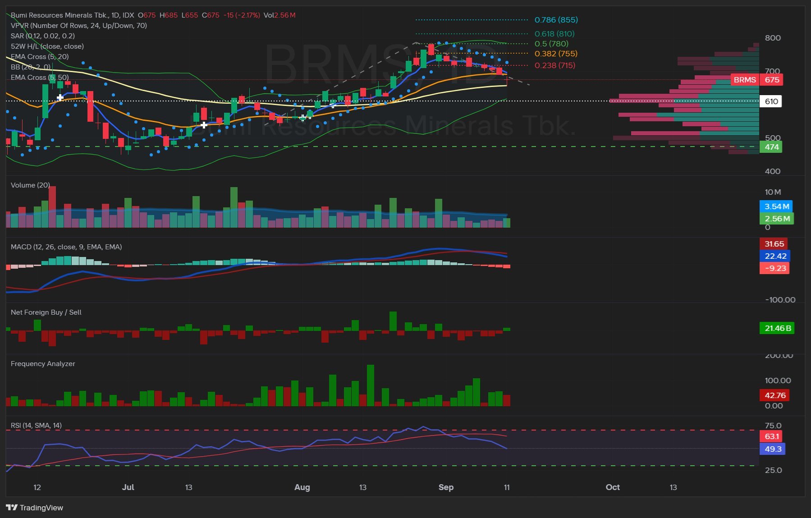Click the 21.46B net foreign value label
The width and height of the screenshot is (811, 518).
click(x=777, y=328)
